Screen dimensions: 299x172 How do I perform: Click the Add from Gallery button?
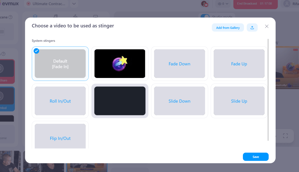tap(228, 28)
